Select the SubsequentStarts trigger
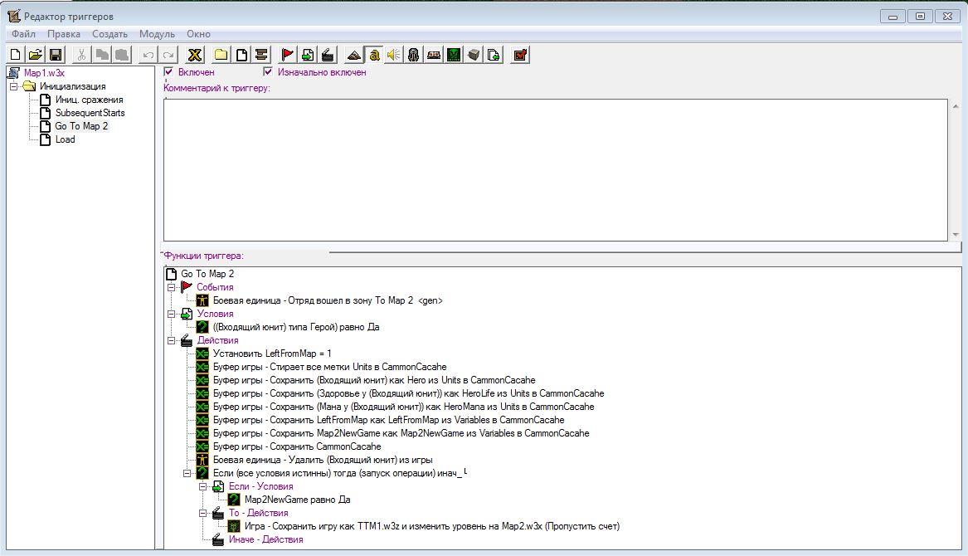Viewport: 968px width, 556px height. 90,113
